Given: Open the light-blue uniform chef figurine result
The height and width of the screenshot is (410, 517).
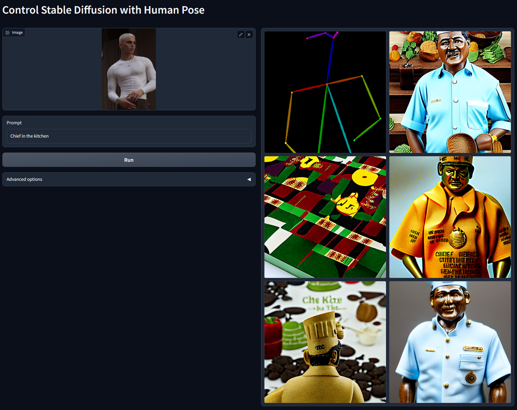Looking at the screenshot, I should (450, 342).
